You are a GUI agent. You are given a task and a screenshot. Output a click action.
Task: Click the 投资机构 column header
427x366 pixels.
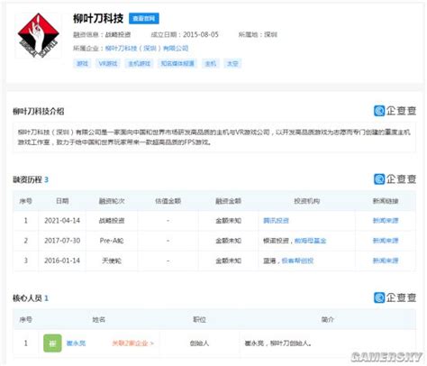(307, 201)
